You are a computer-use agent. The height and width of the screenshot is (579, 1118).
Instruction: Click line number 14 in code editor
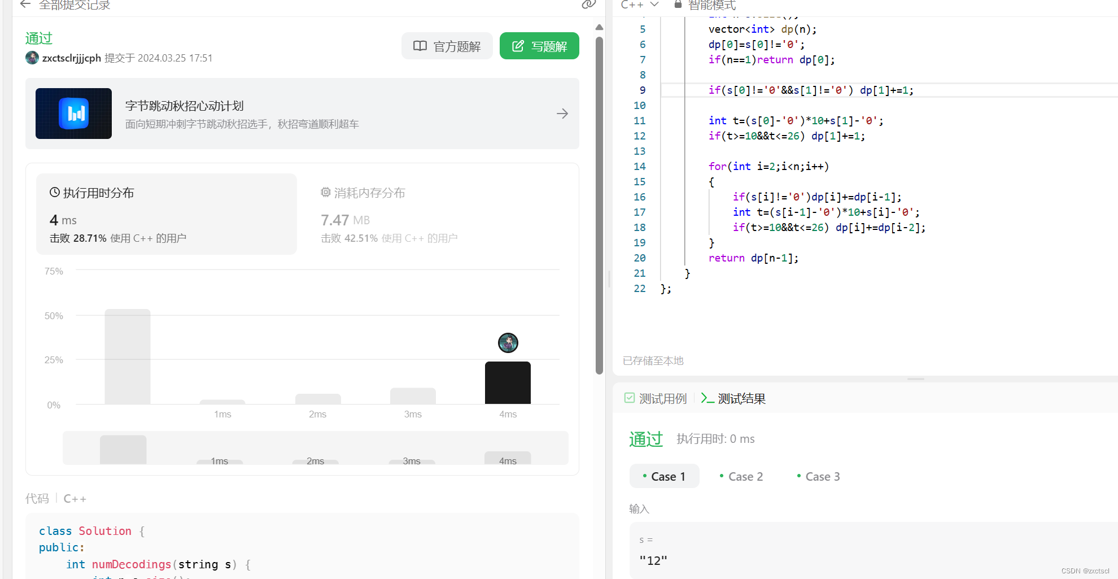[639, 167]
